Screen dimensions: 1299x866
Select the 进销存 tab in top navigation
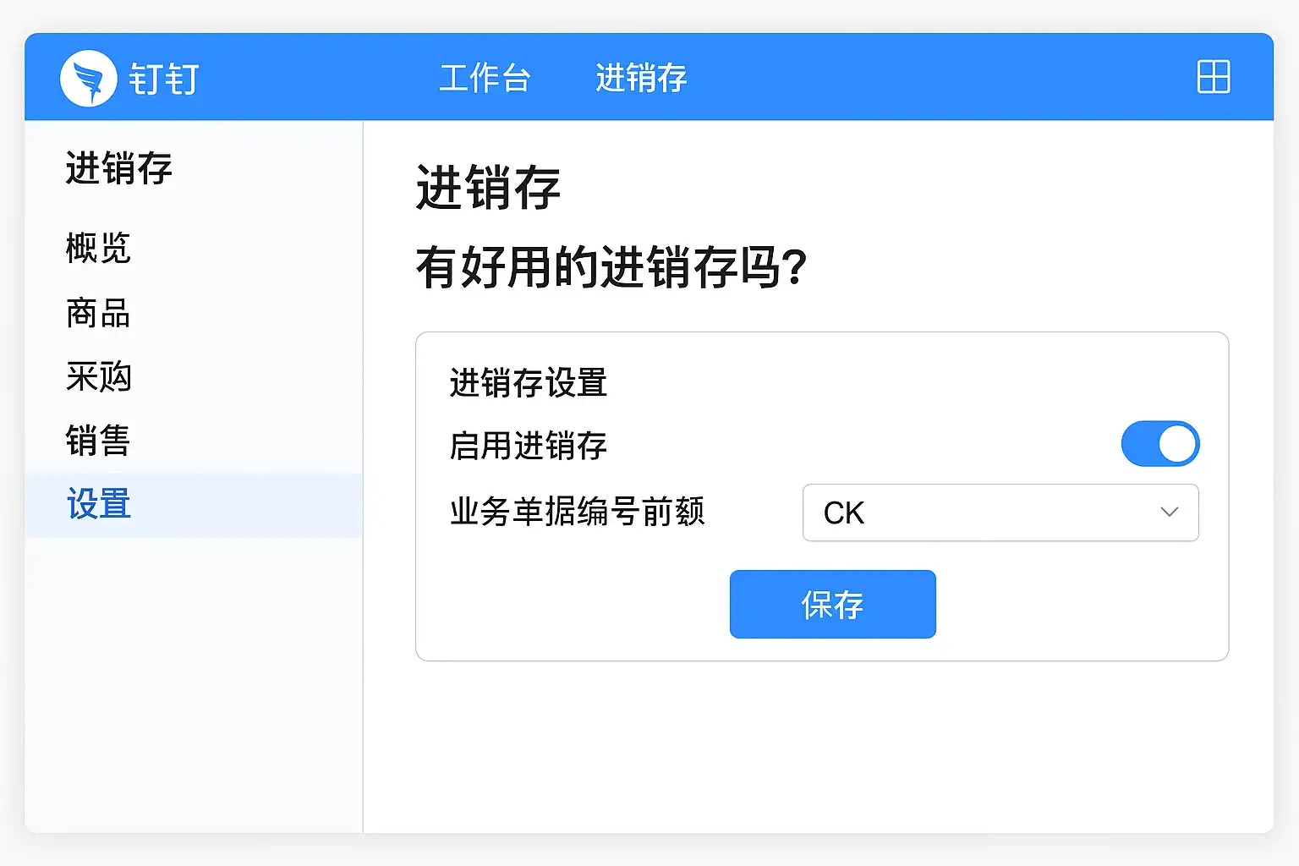coord(641,78)
